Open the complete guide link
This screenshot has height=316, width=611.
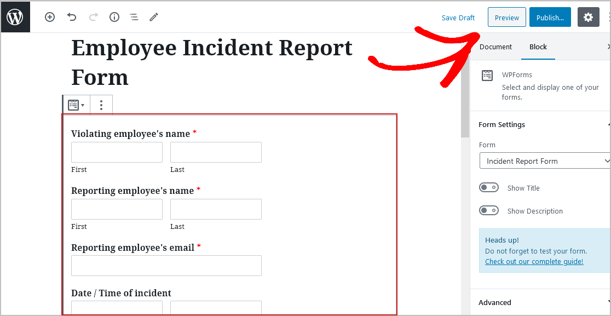(534, 261)
